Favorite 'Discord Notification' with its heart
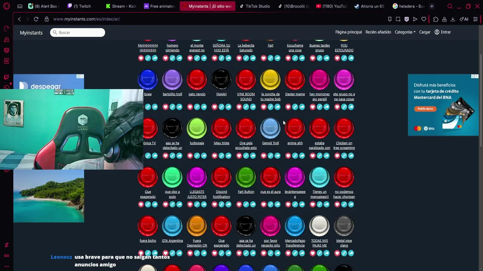 tap(214, 204)
